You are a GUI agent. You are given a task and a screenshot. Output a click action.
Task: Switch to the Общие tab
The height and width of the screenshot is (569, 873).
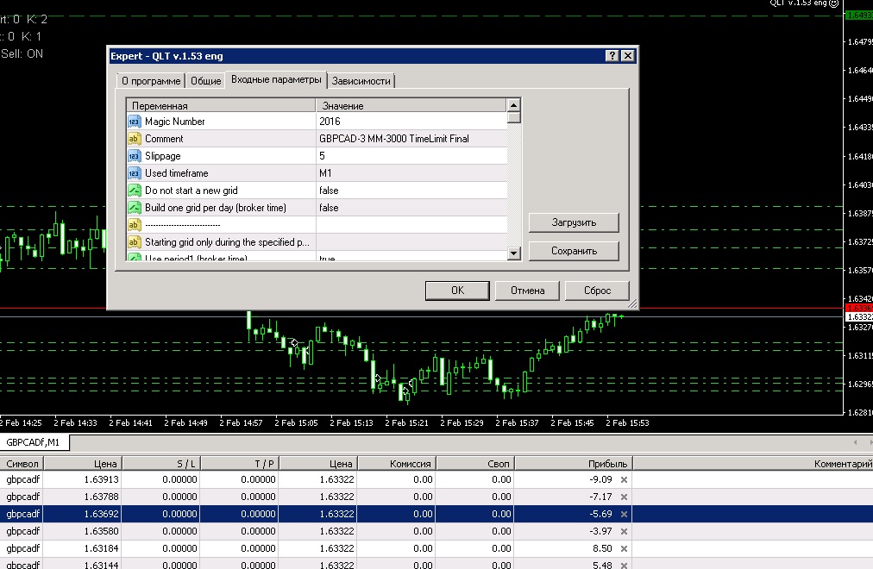click(x=206, y=81)
